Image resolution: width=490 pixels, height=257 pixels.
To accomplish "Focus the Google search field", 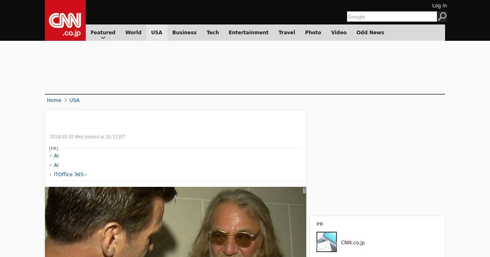I will pos(392,16).
